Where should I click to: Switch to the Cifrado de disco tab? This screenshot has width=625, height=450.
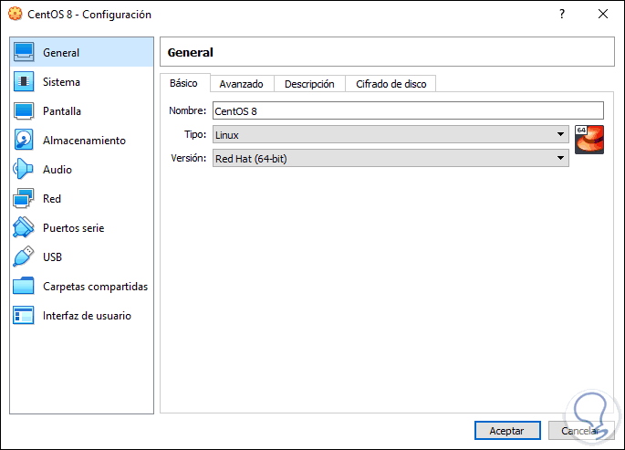391,84
